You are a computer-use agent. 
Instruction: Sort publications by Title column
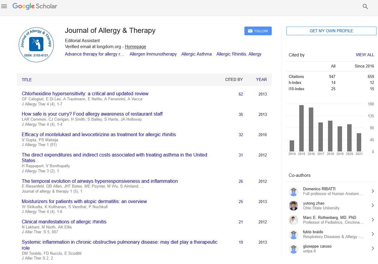point(27,80)
